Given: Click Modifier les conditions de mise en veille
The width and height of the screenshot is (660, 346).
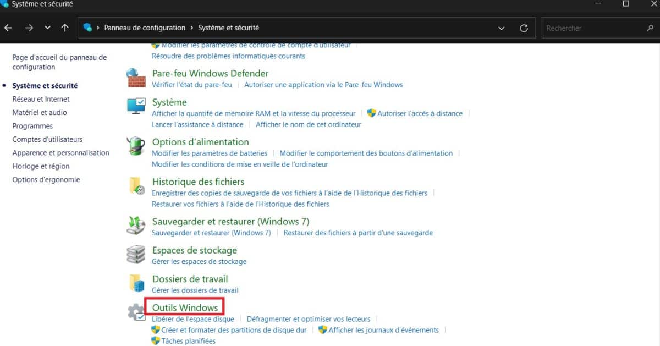Looking at the screenshot, I should 240,164.
